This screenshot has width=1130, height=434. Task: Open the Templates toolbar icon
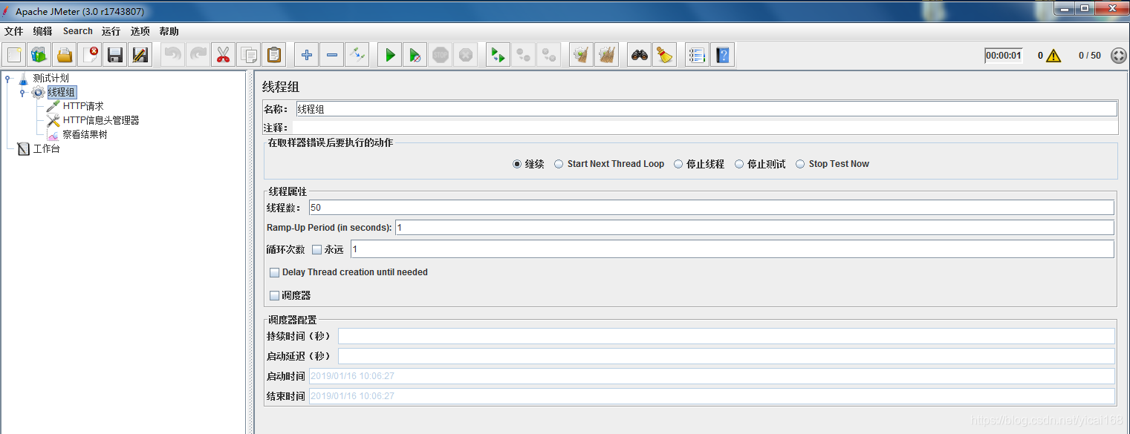(39, 55)
